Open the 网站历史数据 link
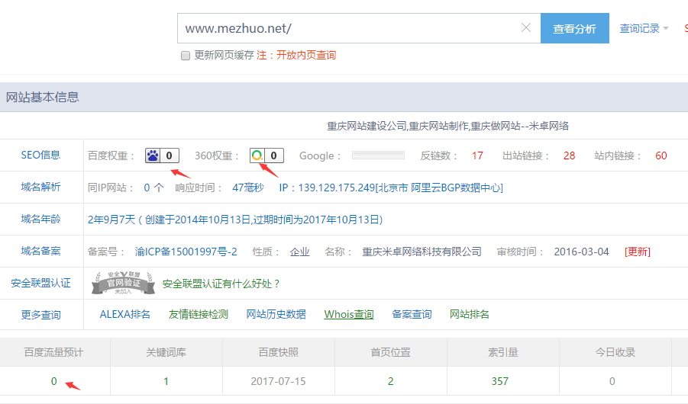 [x=276, y=314]
